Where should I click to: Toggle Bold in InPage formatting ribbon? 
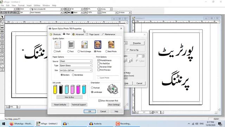[65, 9]
